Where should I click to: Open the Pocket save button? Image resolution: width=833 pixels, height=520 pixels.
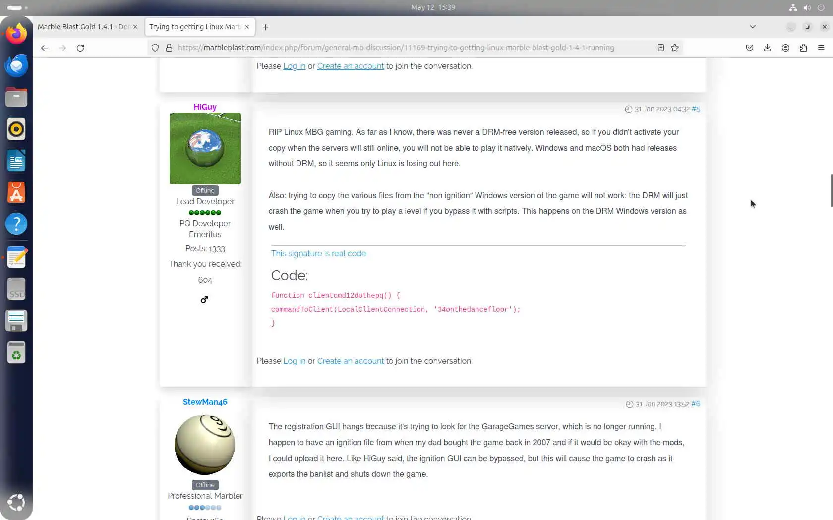point(750,48)
